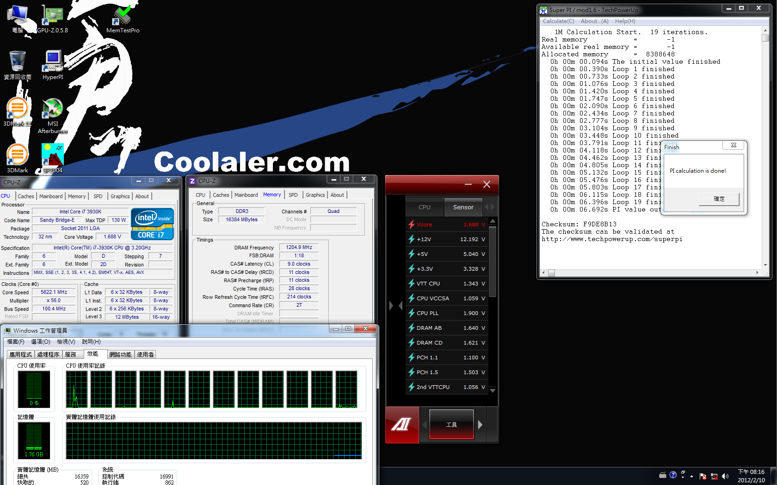This screenshot has width=777, height=485.
Task: Open the SP2004 desktop shortcut
Action: (x=53, y=158)
